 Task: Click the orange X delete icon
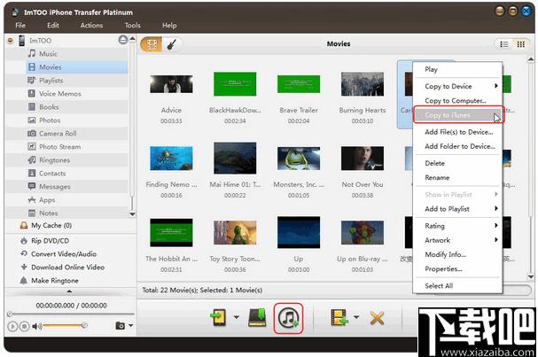[x=377, y=318]
